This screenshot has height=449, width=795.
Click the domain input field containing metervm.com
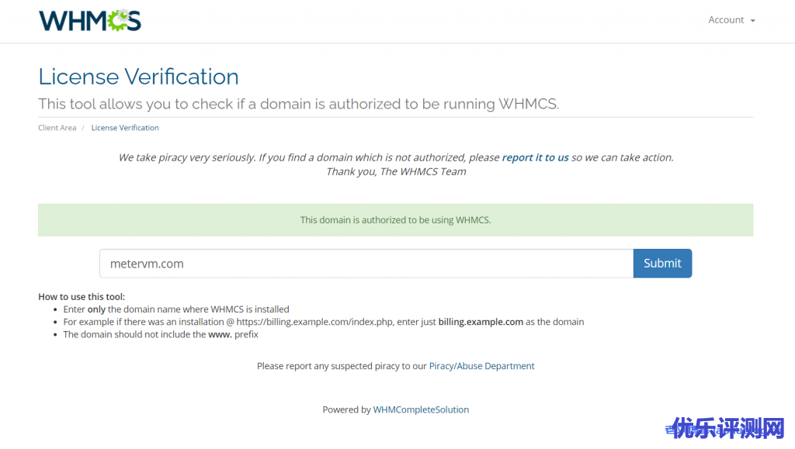(366, 263)
